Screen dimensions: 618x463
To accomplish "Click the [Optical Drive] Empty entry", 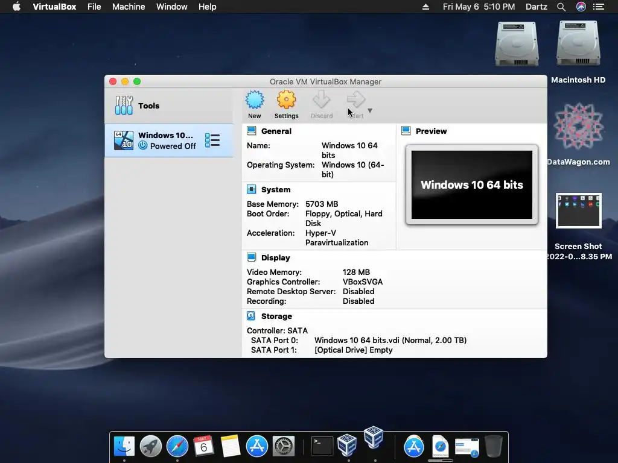I will coord(354,350).
